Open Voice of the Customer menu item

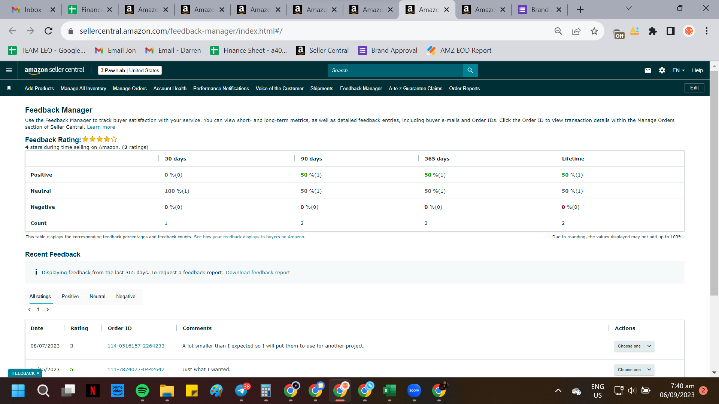(279, 88)
